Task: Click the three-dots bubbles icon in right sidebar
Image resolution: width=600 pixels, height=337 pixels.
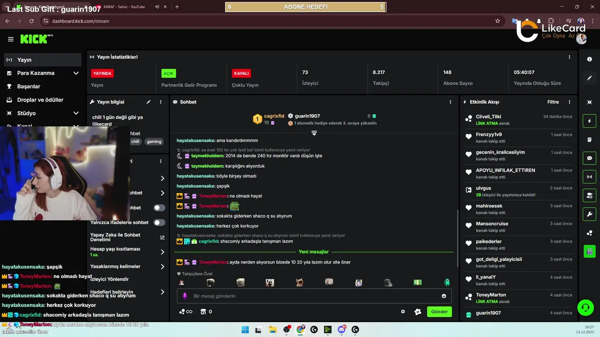Action: coord(589,233)
